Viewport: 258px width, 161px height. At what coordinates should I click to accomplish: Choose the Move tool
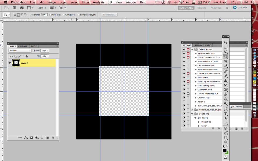point(226,42)
